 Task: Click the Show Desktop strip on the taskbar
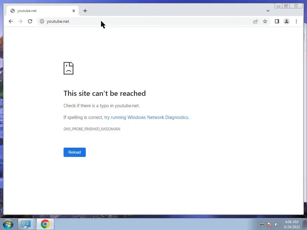[305, 224]
